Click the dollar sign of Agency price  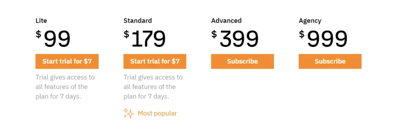click(302, 34)
